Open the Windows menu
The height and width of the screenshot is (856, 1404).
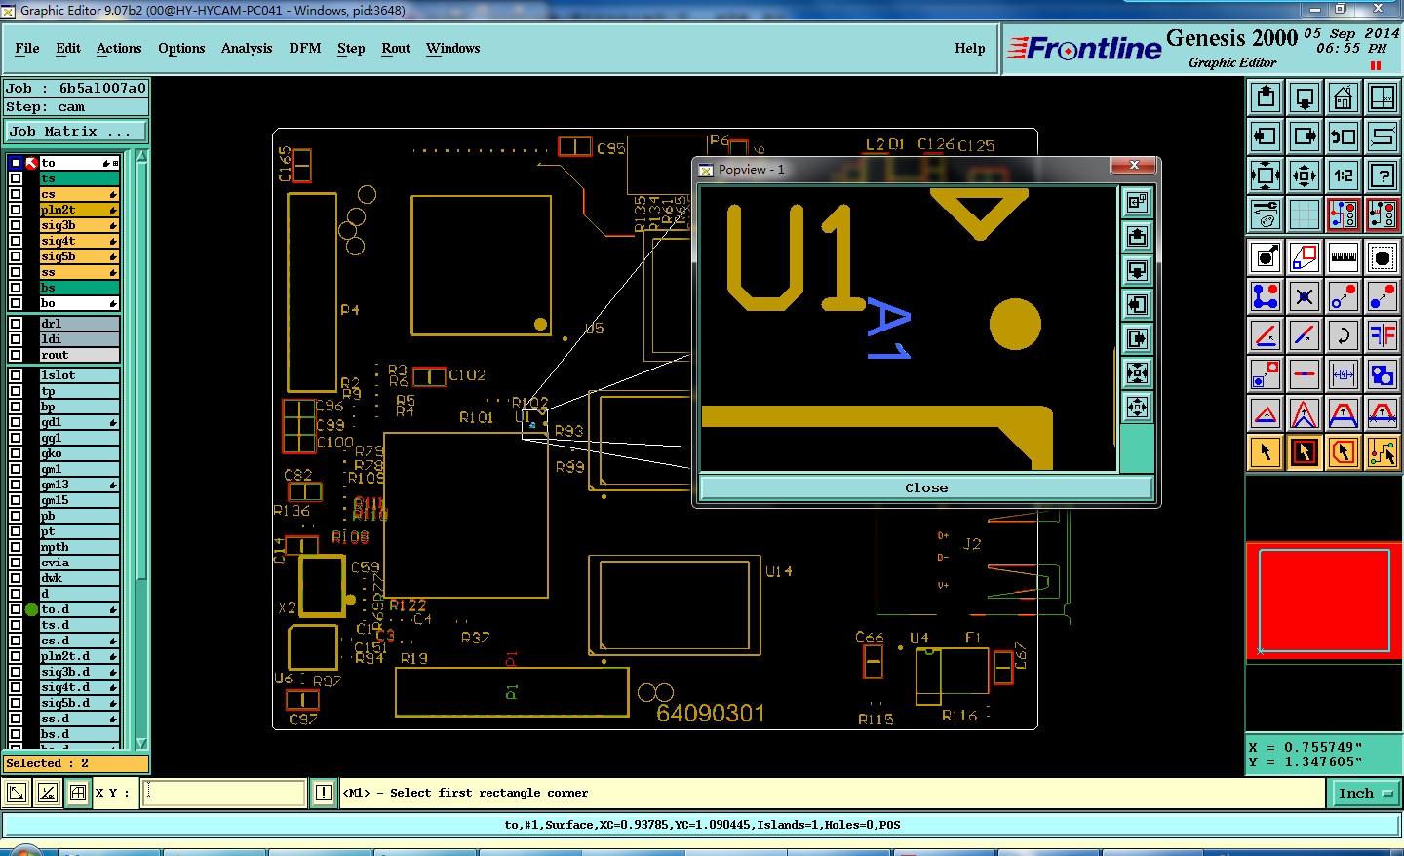tap(452, 48)
